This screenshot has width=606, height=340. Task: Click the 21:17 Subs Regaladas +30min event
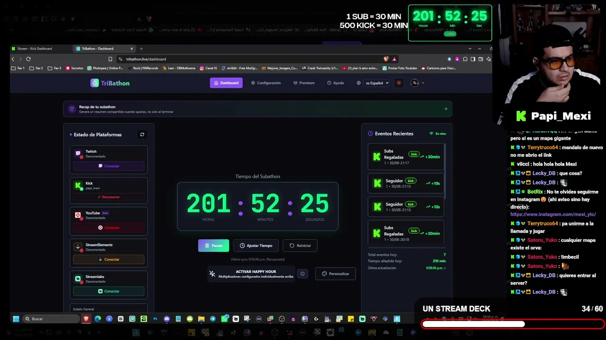[406, 157]
